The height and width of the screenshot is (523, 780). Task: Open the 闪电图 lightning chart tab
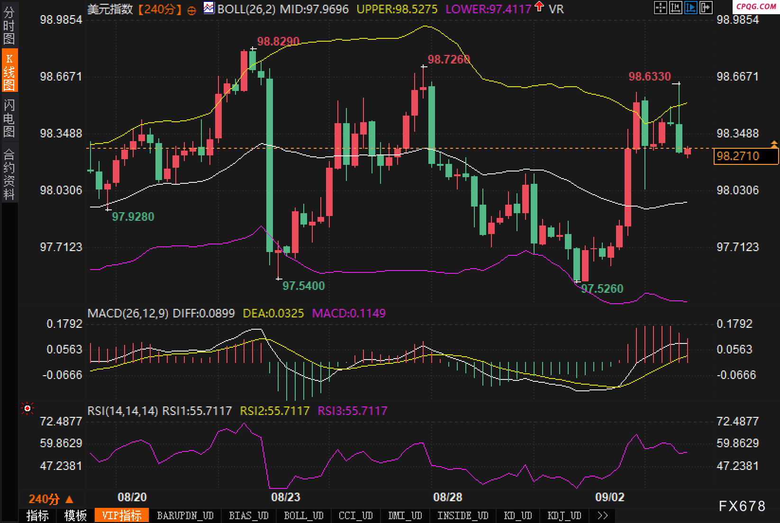click(x=9, y=118)
